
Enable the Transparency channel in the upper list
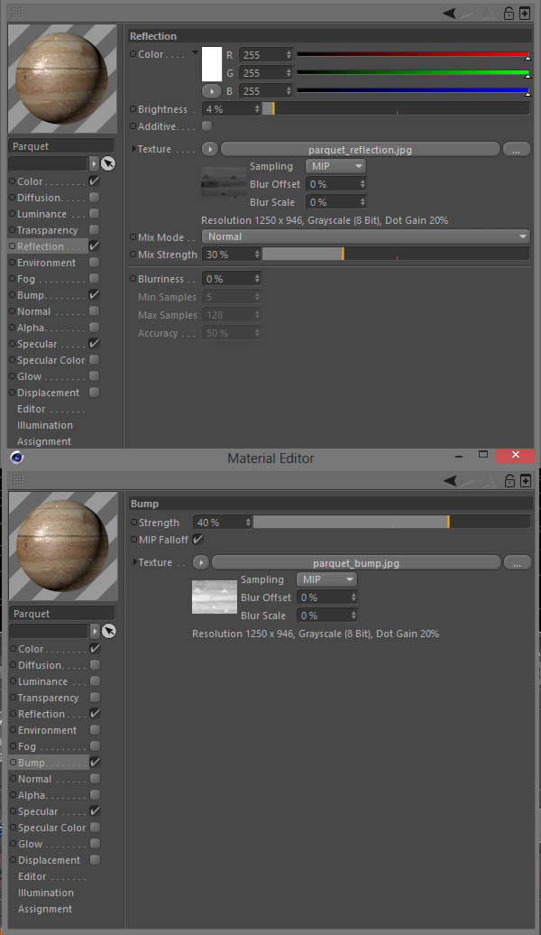(x=94, y=229)
